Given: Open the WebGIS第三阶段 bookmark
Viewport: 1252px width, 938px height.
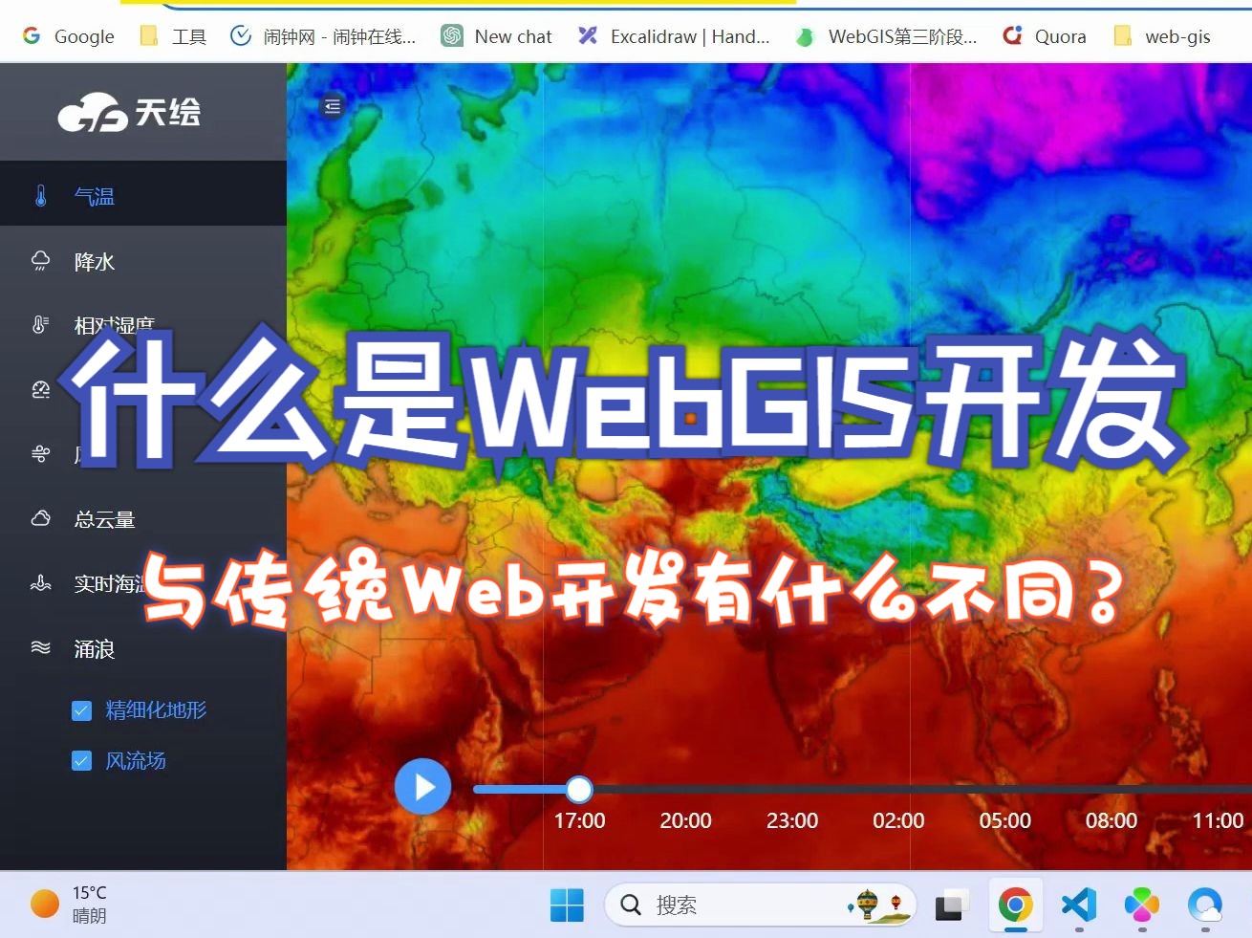Looking at the screenshot, I should [x=886, y=36].
